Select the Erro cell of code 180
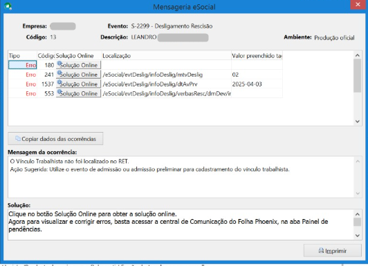 23,65
